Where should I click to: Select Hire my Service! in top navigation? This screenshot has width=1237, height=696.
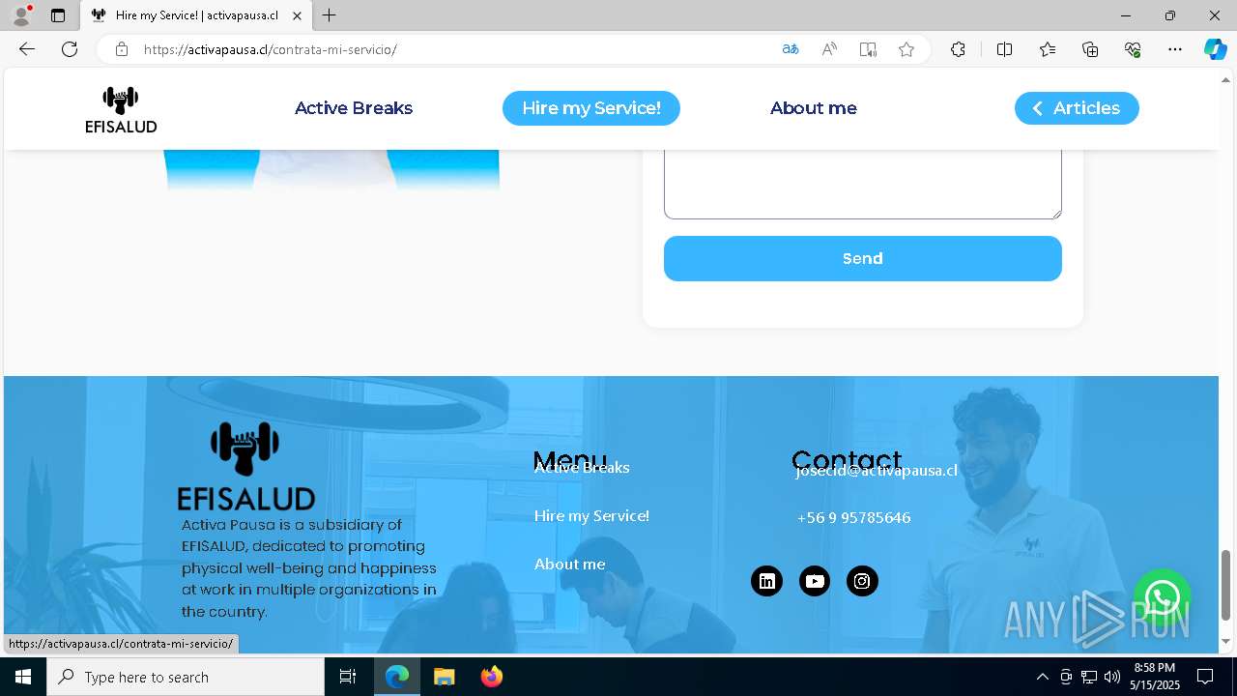[x=591, y=108]
